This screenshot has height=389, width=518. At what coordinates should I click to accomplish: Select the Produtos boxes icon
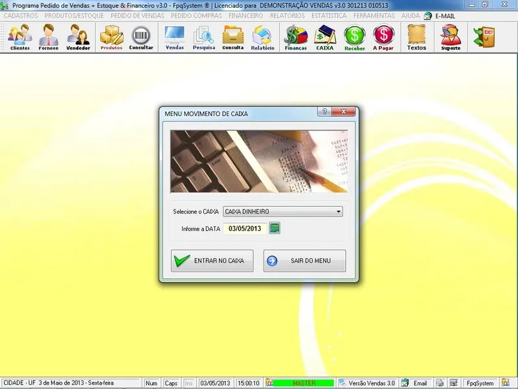[111, 37]
